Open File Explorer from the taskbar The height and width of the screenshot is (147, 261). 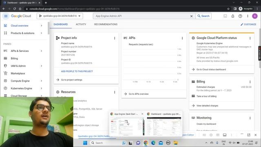(176, 143)
